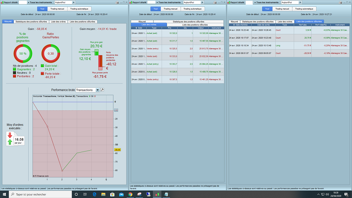Select Tout filter in left window
This screenshot has height=198, width=352.
(42, 9)
